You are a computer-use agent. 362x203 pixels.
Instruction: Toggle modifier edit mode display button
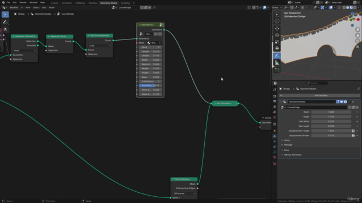pos(338,101)
